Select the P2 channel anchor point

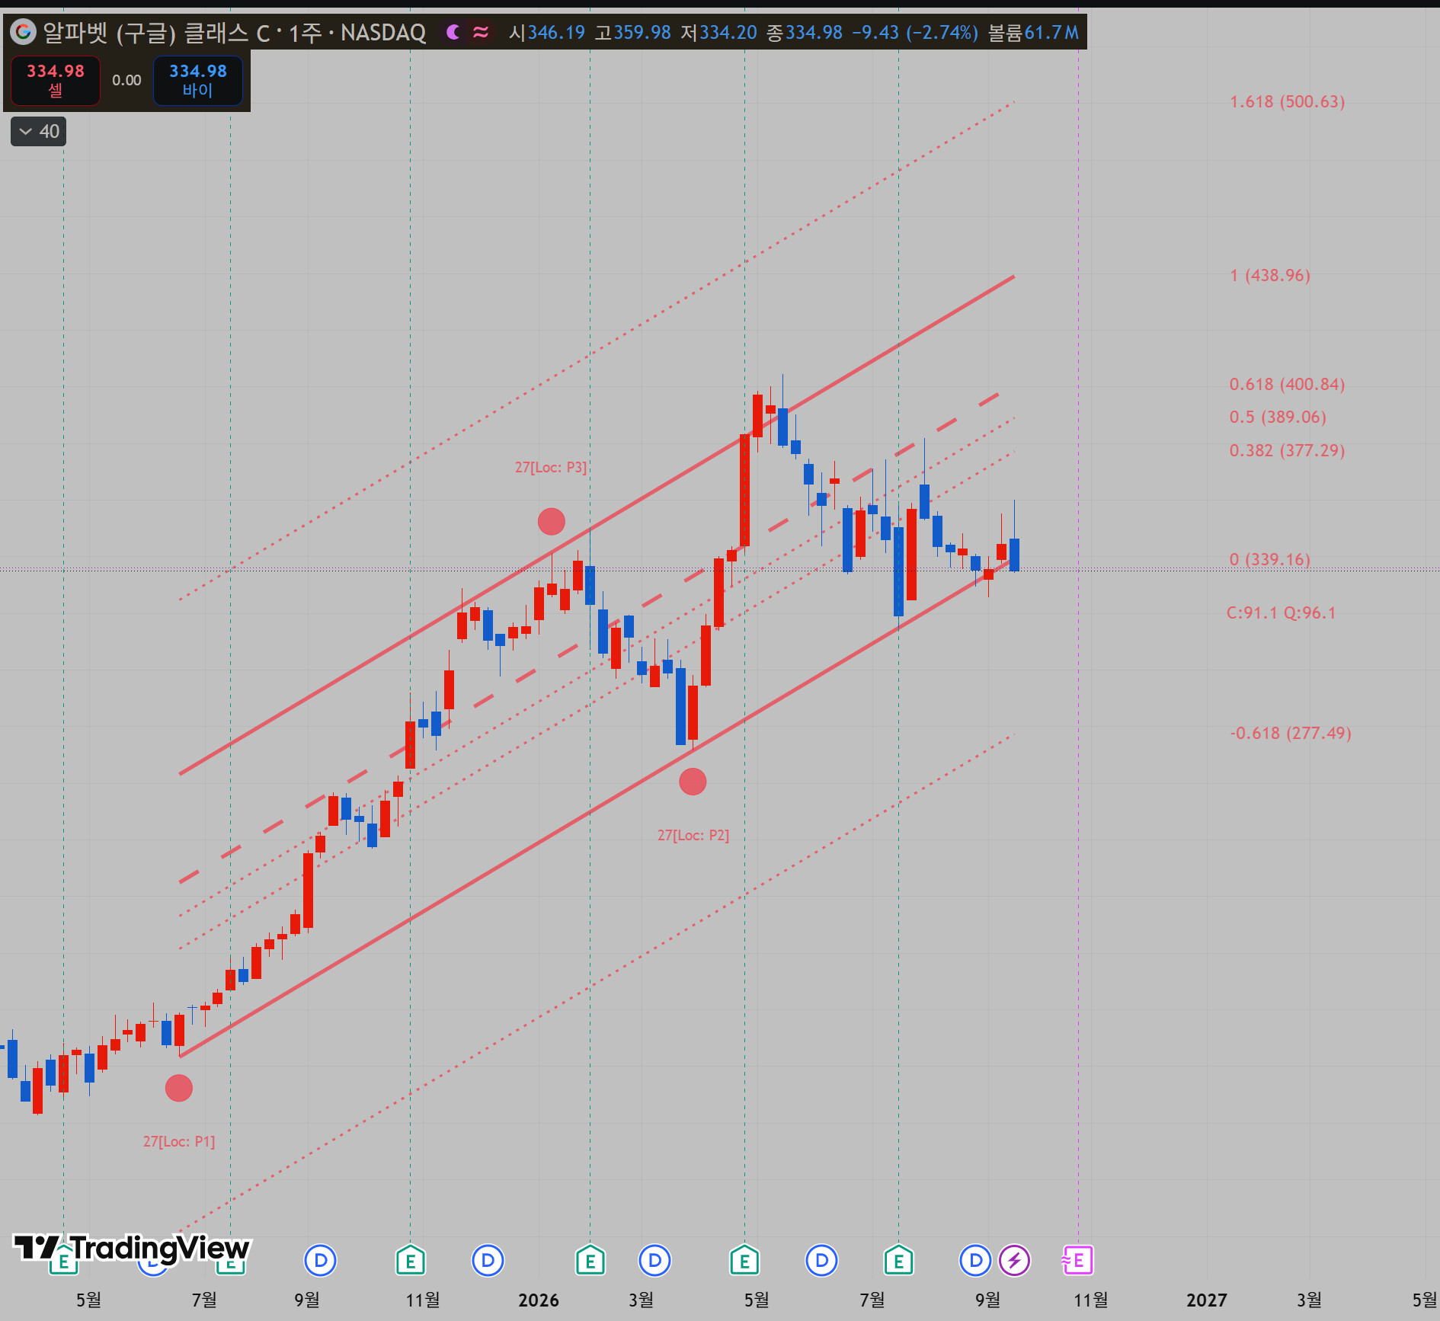tap(693, 782)
